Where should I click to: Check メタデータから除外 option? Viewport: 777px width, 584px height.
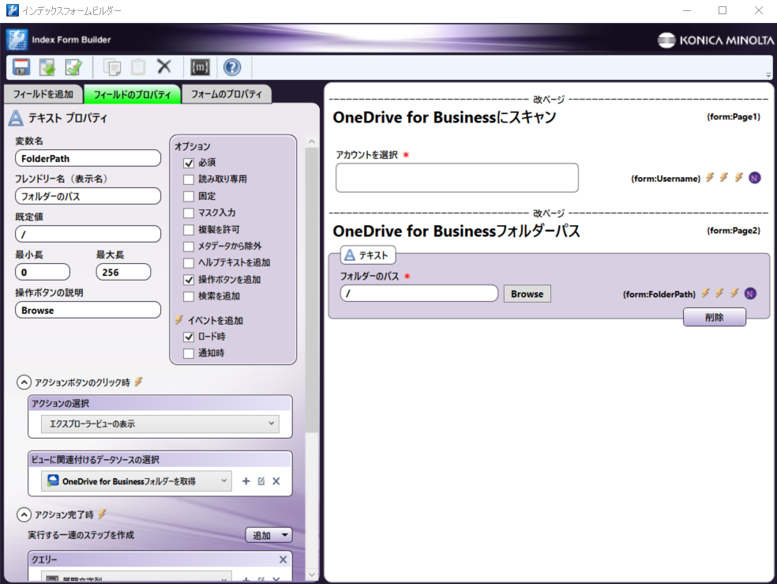tap(188, 247)
